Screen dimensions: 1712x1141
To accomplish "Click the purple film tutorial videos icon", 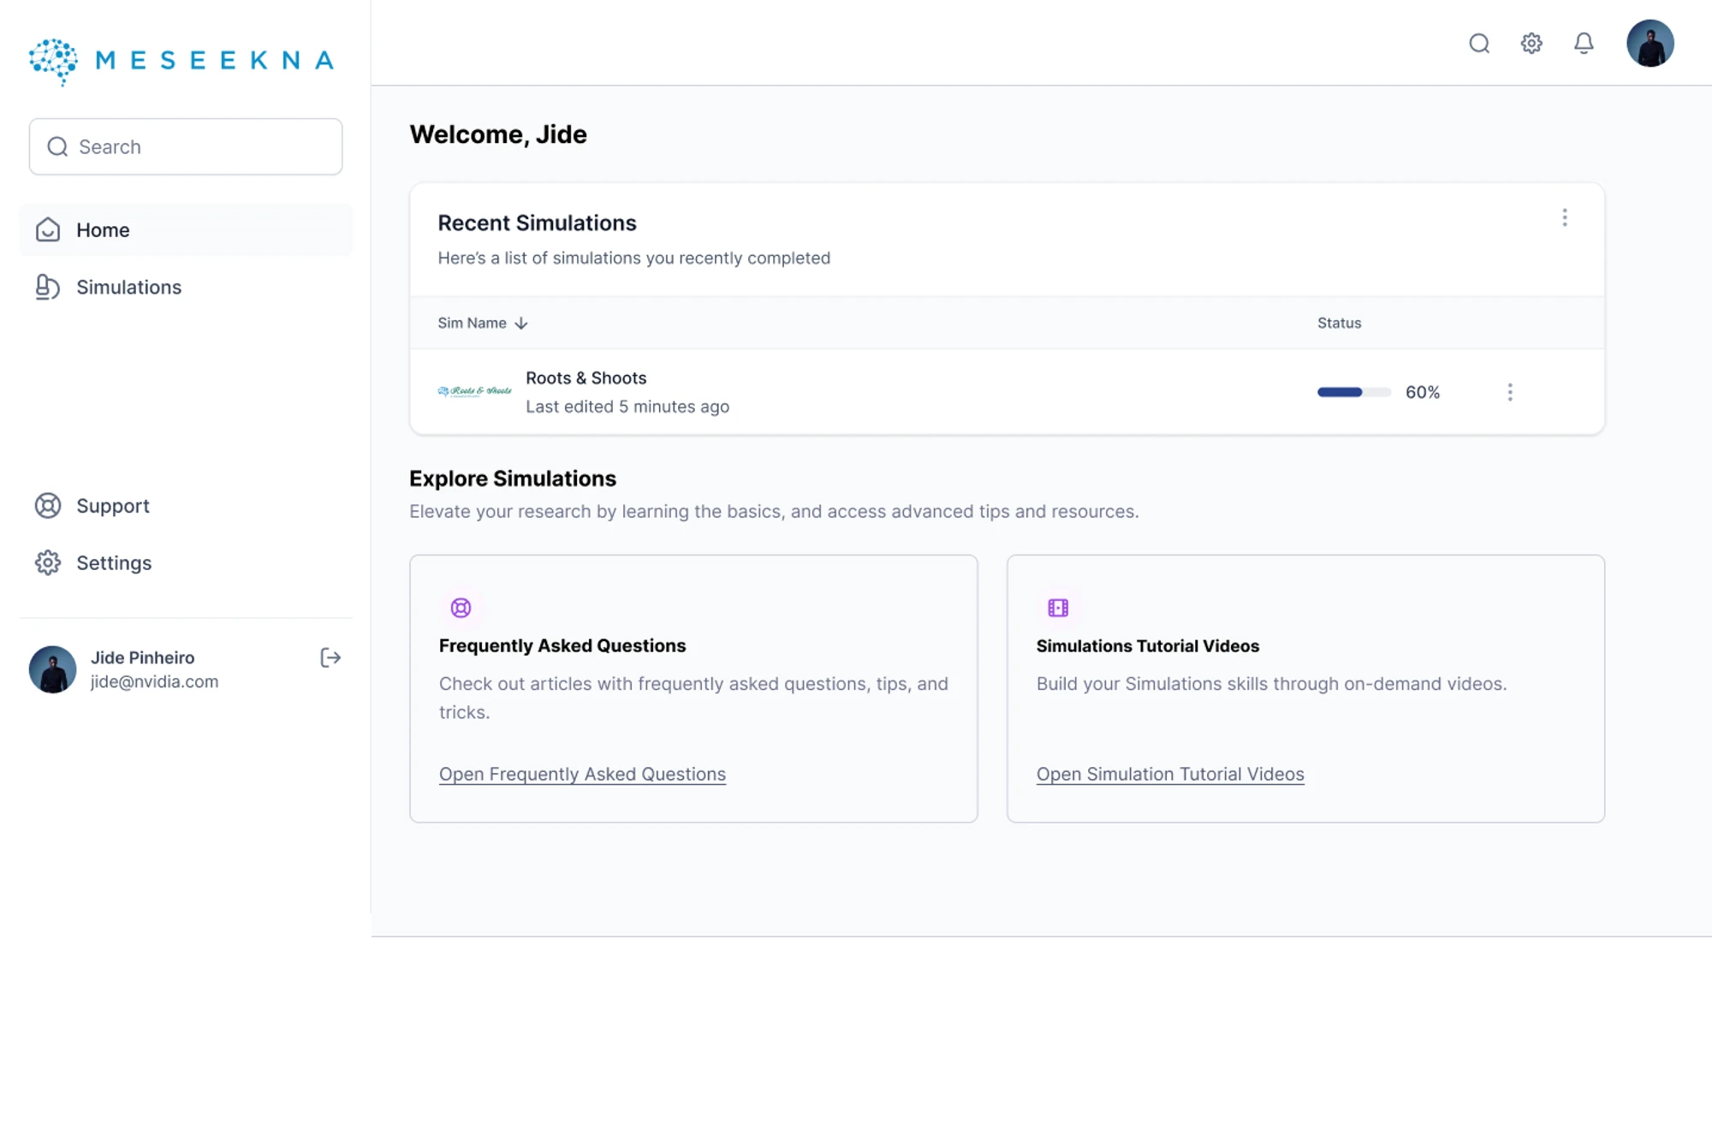I will 1058,608.
